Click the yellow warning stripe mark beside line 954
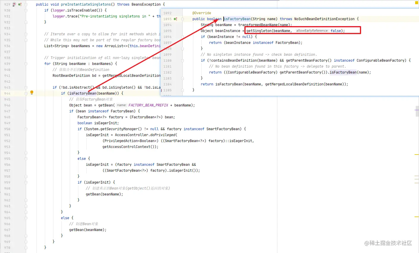This screenshot has width=419, height=253. (416, 155)
